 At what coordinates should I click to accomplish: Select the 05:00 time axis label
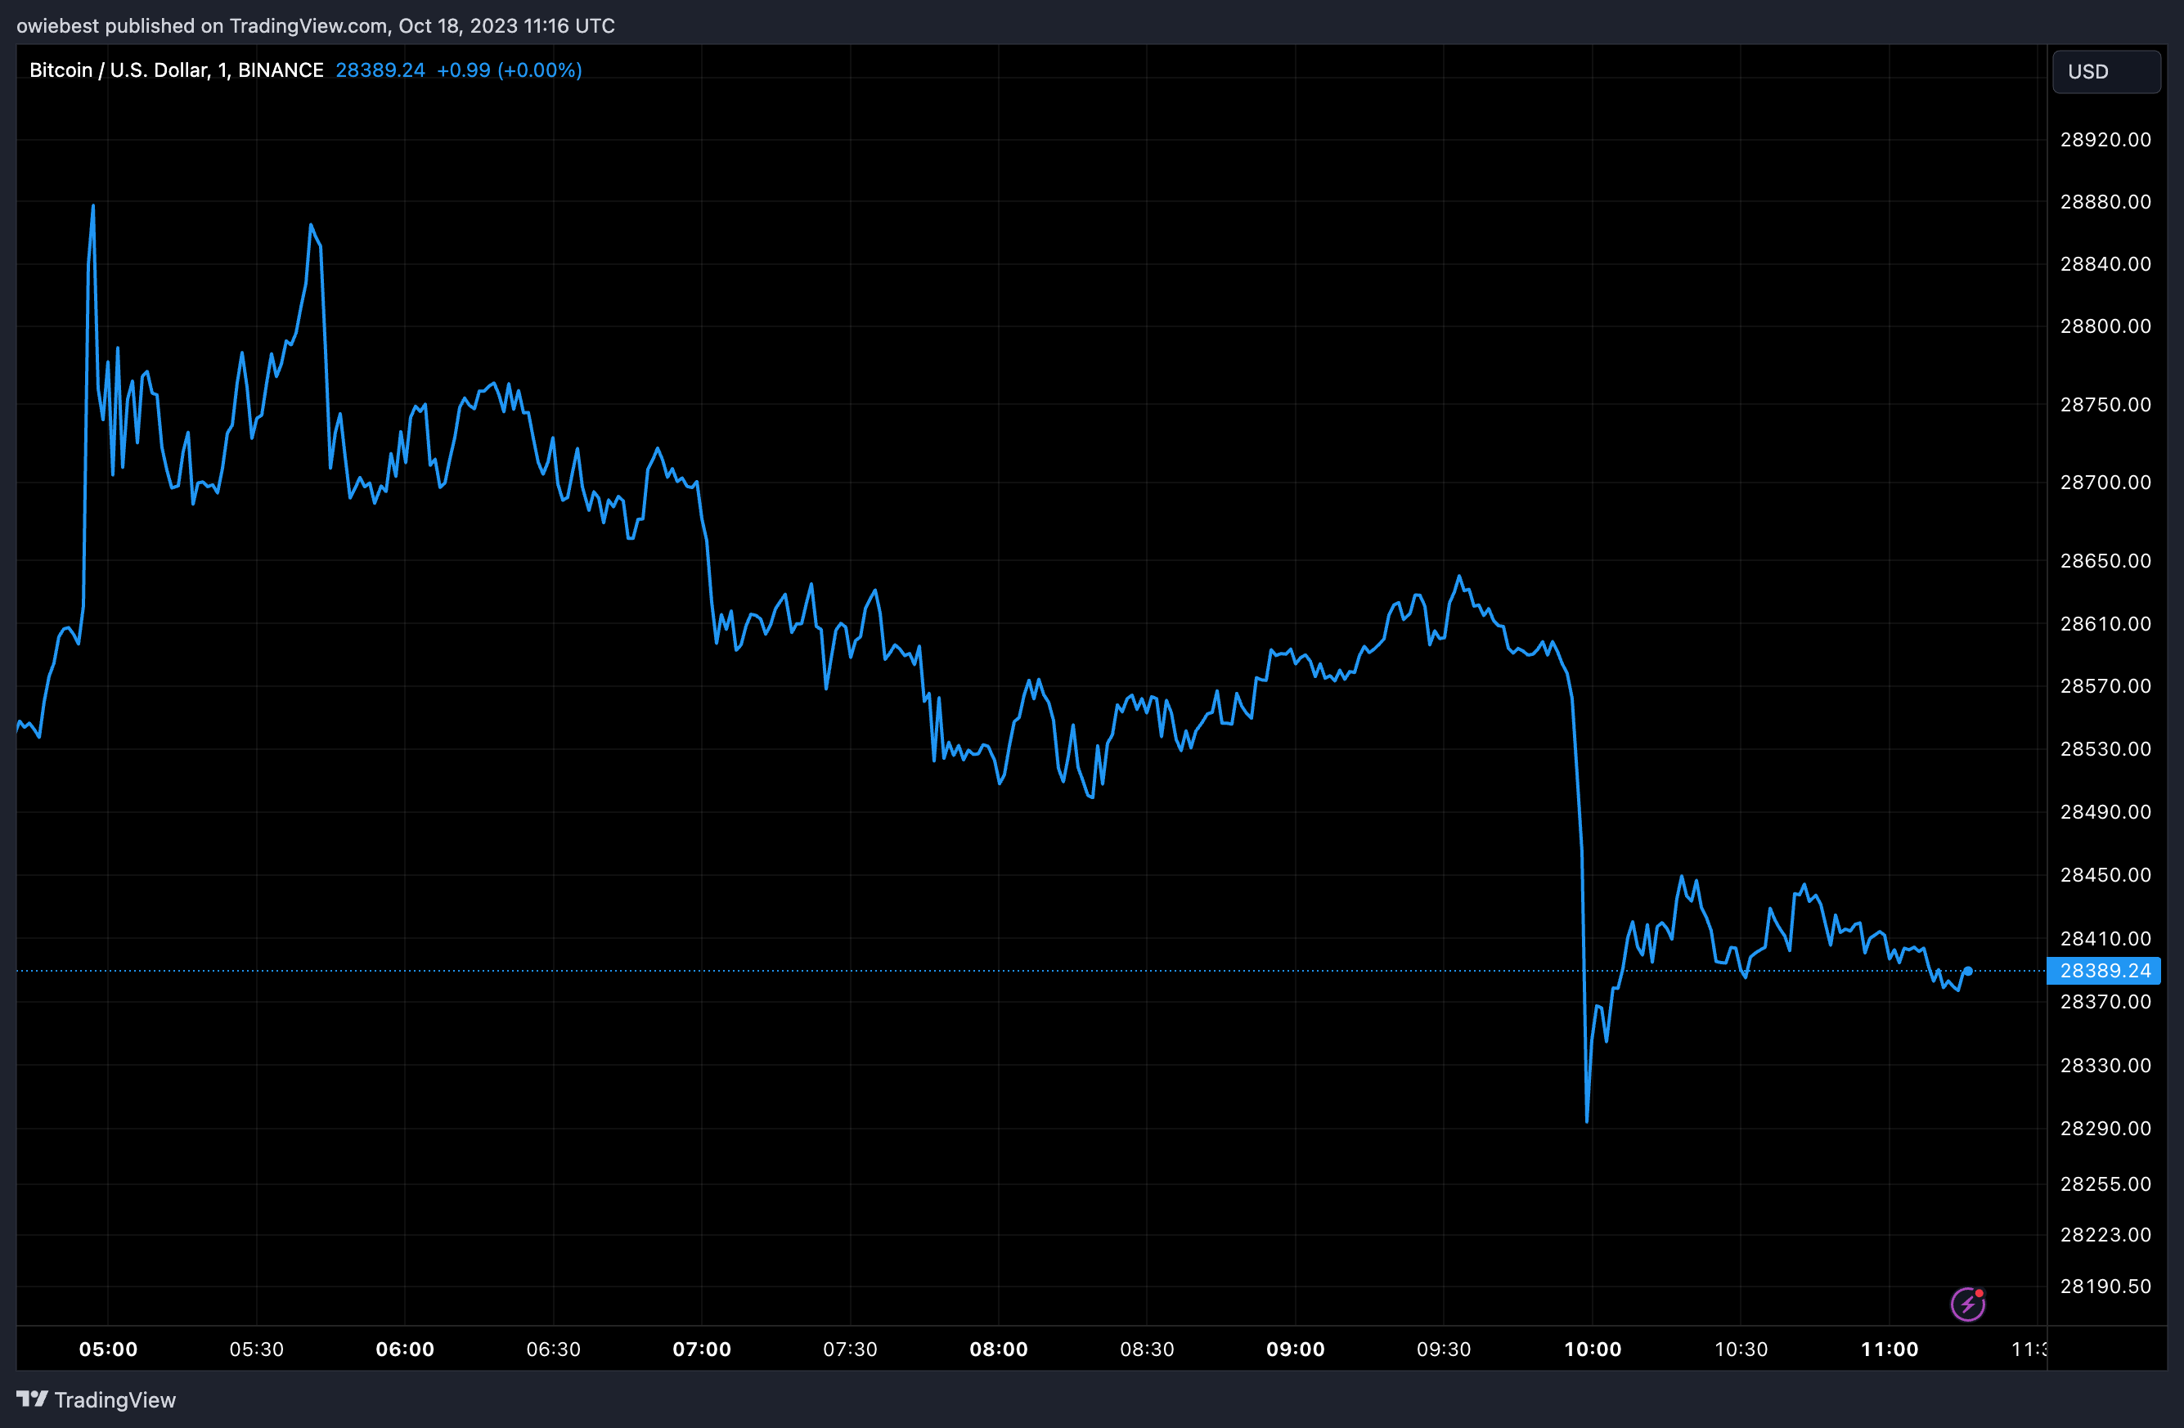(108, 1349)
